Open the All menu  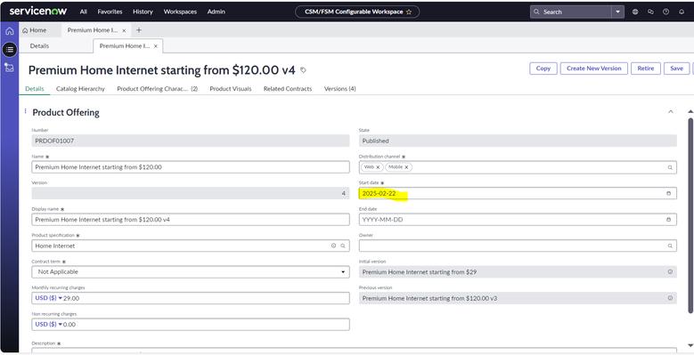[83, 12]
